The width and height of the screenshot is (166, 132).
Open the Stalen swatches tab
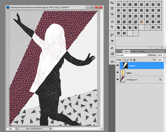click(141, 51)
